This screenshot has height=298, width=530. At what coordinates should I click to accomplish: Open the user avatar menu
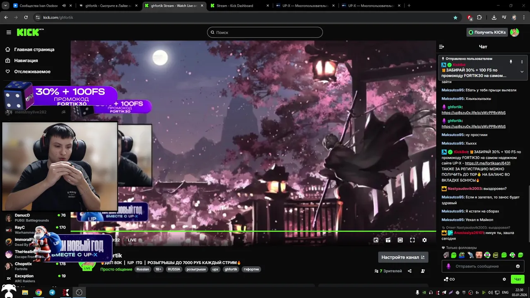[514, 32]
